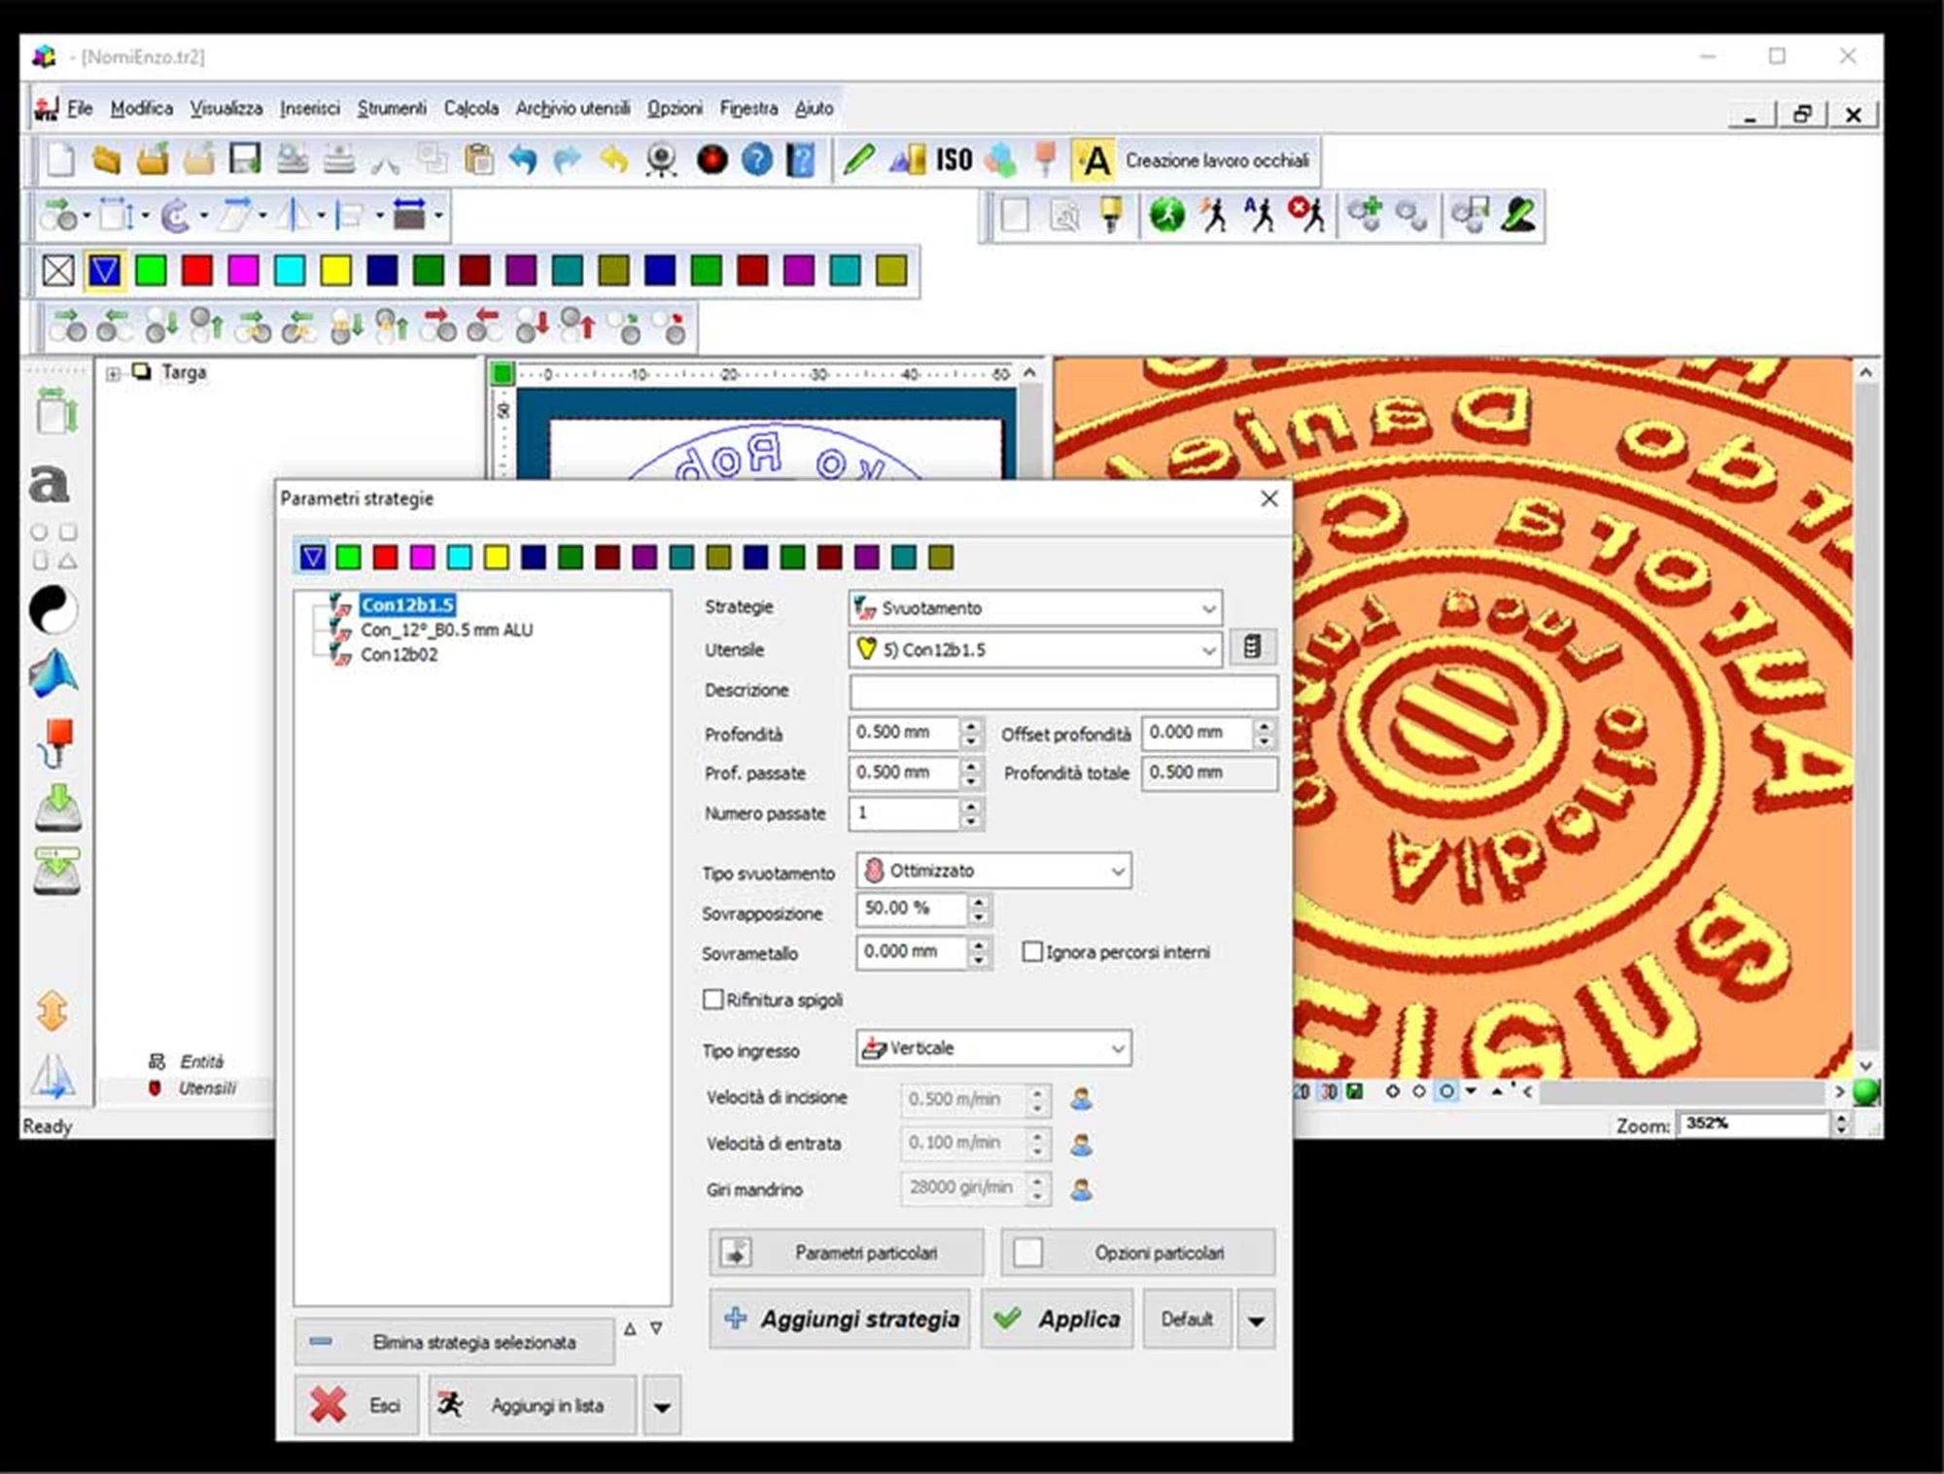Viewport: 1944px width, 1474px height.
Task: Check 'Ignora percorsi interni' option
Action: [1032, 952]
